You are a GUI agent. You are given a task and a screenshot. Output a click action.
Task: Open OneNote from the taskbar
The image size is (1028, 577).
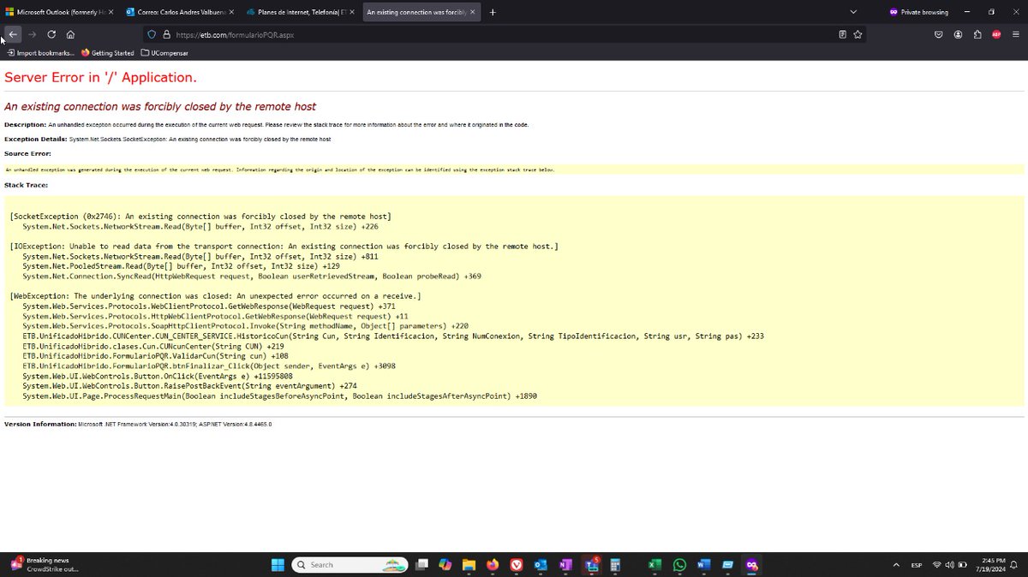point(565,565)
